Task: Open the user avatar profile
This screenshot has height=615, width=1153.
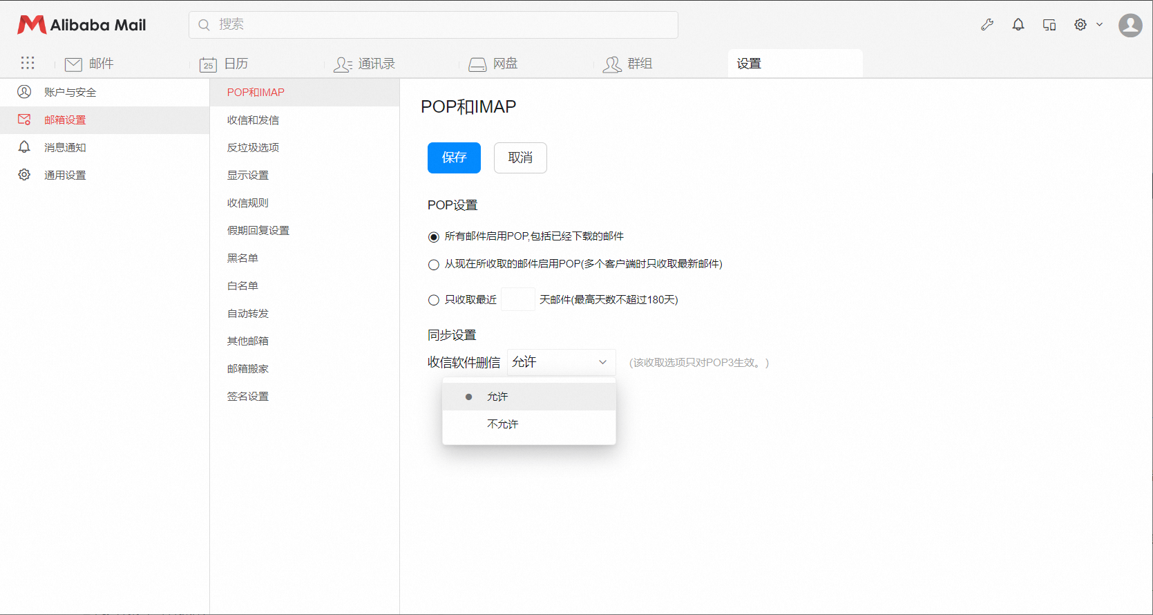Action: 1130,25
